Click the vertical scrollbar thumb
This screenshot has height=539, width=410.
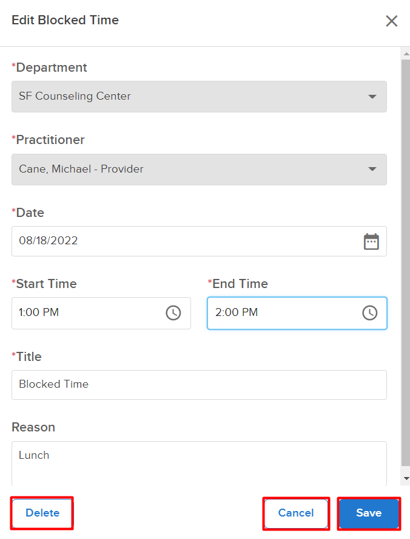[x=406, y=263]
